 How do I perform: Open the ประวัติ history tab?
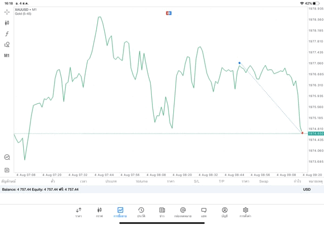pyautogui.click(x=141, y=212)
